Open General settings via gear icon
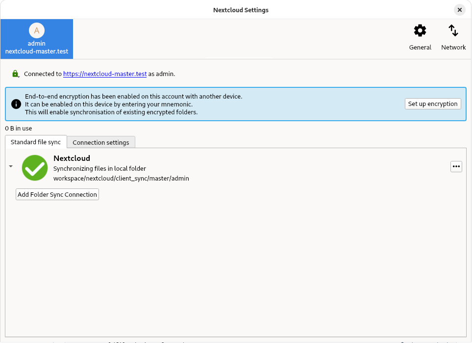472x343 pixels. click(420, 31)
